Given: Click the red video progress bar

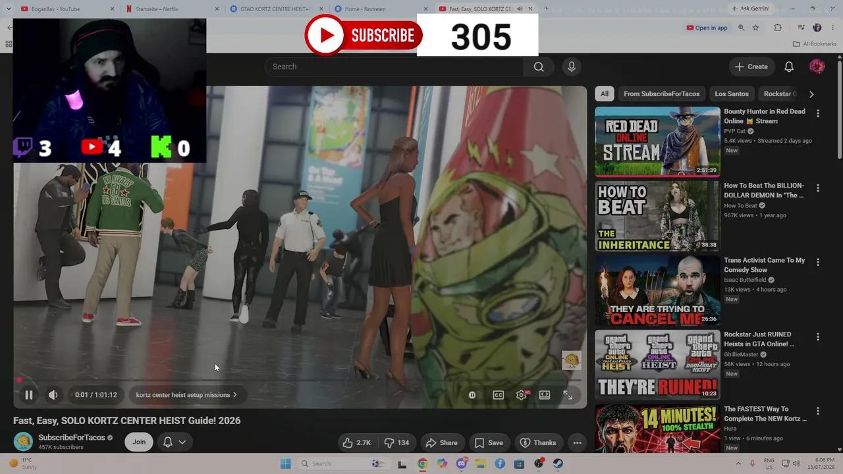Looking at the screenshot, I should 300,380.
